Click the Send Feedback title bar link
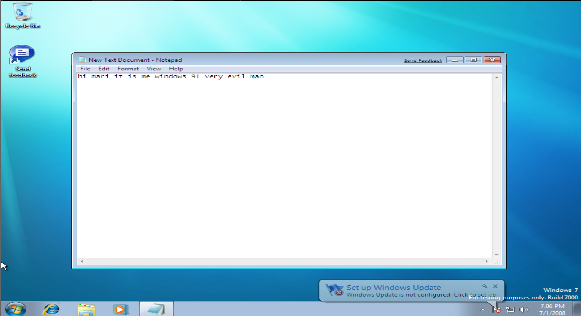 tap(423, 60)
